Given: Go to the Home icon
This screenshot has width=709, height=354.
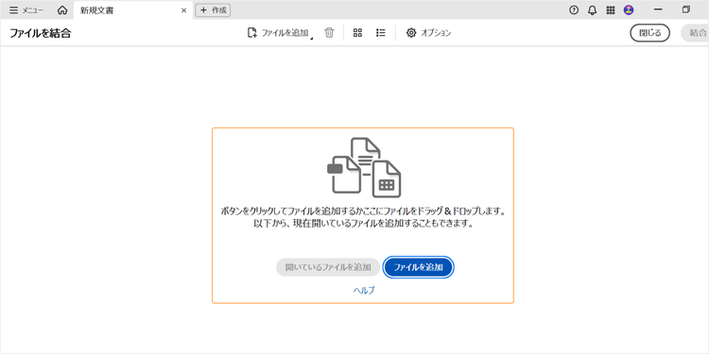Looking at the screenshot, I should pos(62,10).
